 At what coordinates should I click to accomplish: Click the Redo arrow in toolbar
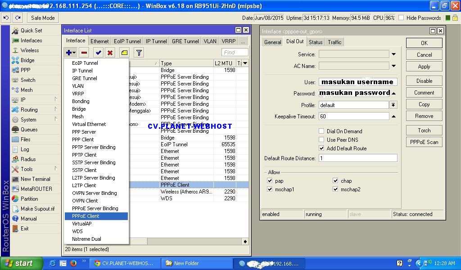point(18,18)
